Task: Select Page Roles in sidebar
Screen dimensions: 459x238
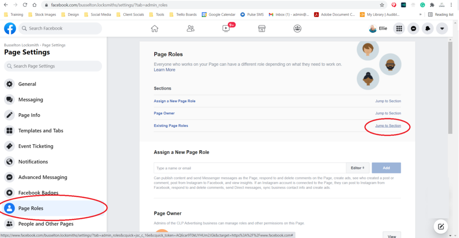Action: (x=53, y=208)
